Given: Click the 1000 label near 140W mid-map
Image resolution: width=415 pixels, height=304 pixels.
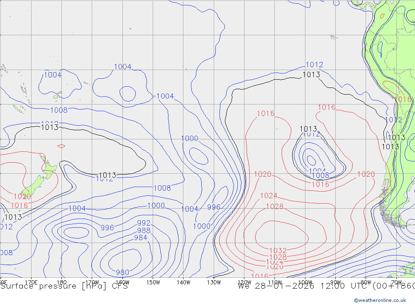Looking at the screenshot, I should 190,139.
